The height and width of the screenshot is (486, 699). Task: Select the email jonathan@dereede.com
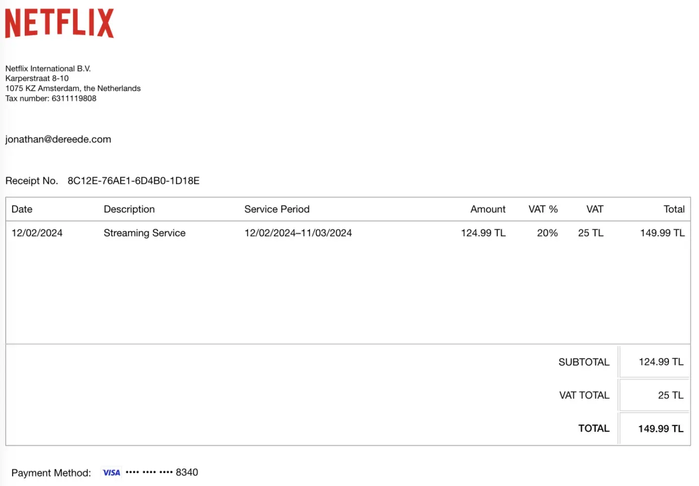pos(58,139)
